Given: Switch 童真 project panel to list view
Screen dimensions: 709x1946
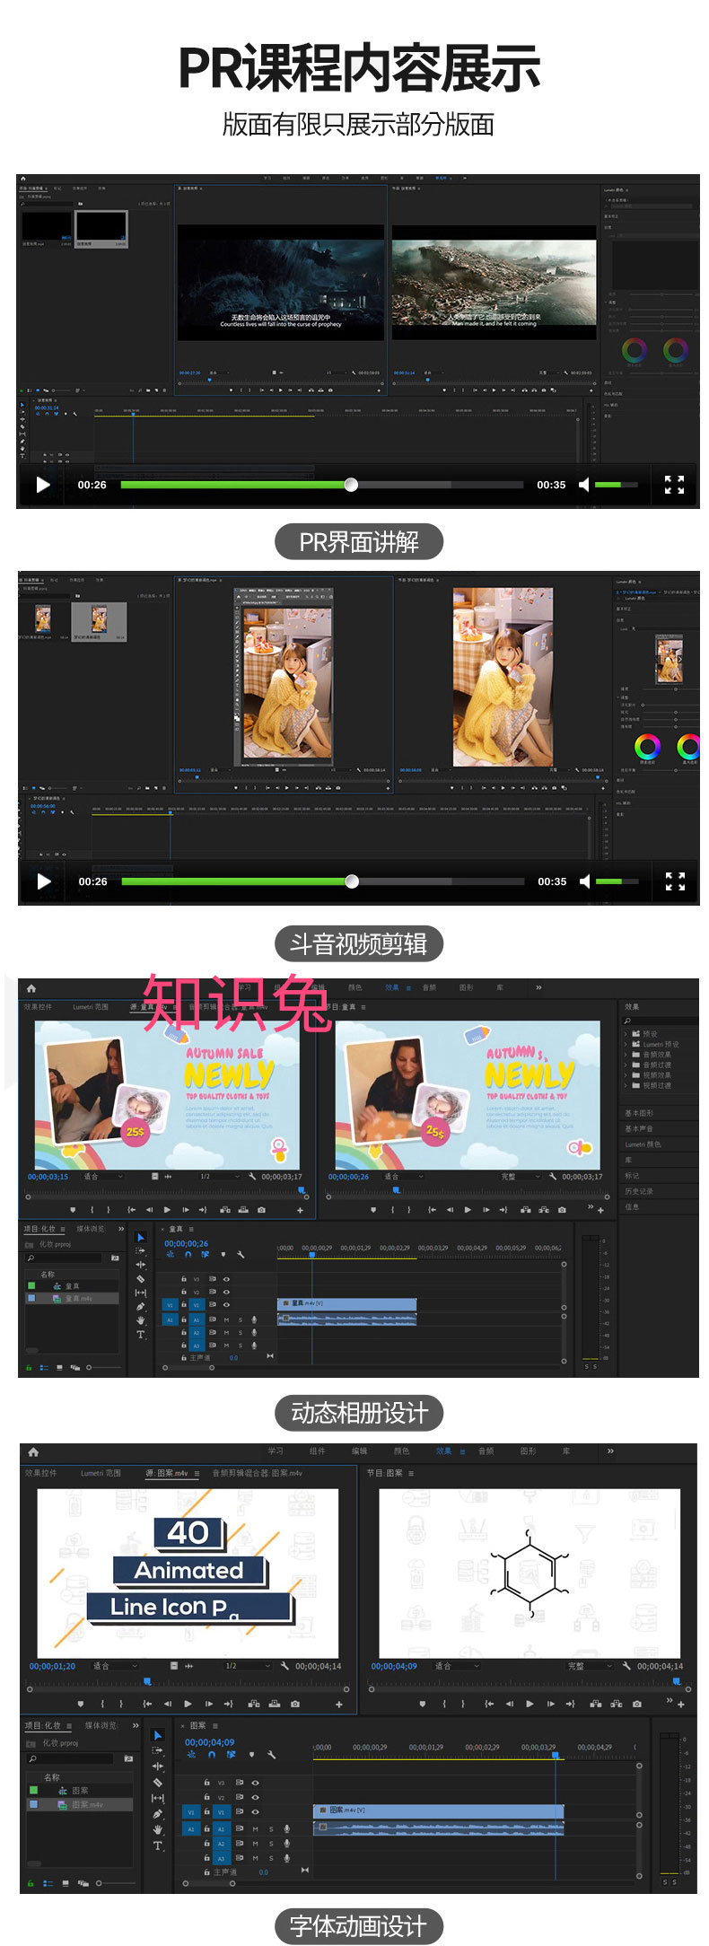Looking at the screenshot, I should pos(44,1367).
